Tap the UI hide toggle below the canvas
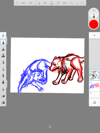 [x=50, y=127]
